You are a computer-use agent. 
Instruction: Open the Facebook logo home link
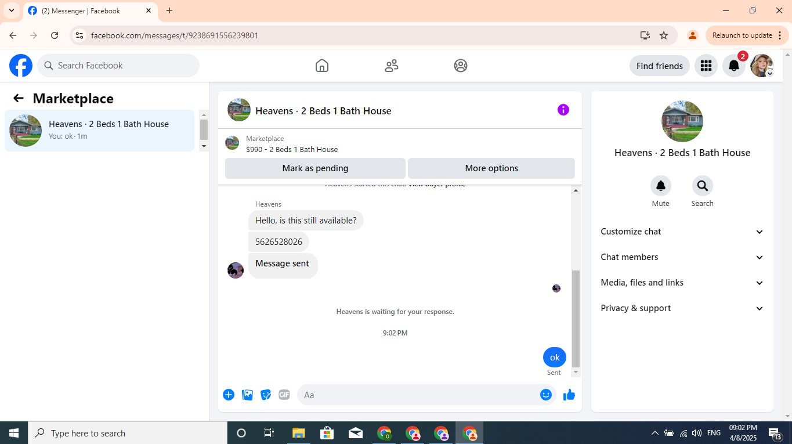point(21,66)
